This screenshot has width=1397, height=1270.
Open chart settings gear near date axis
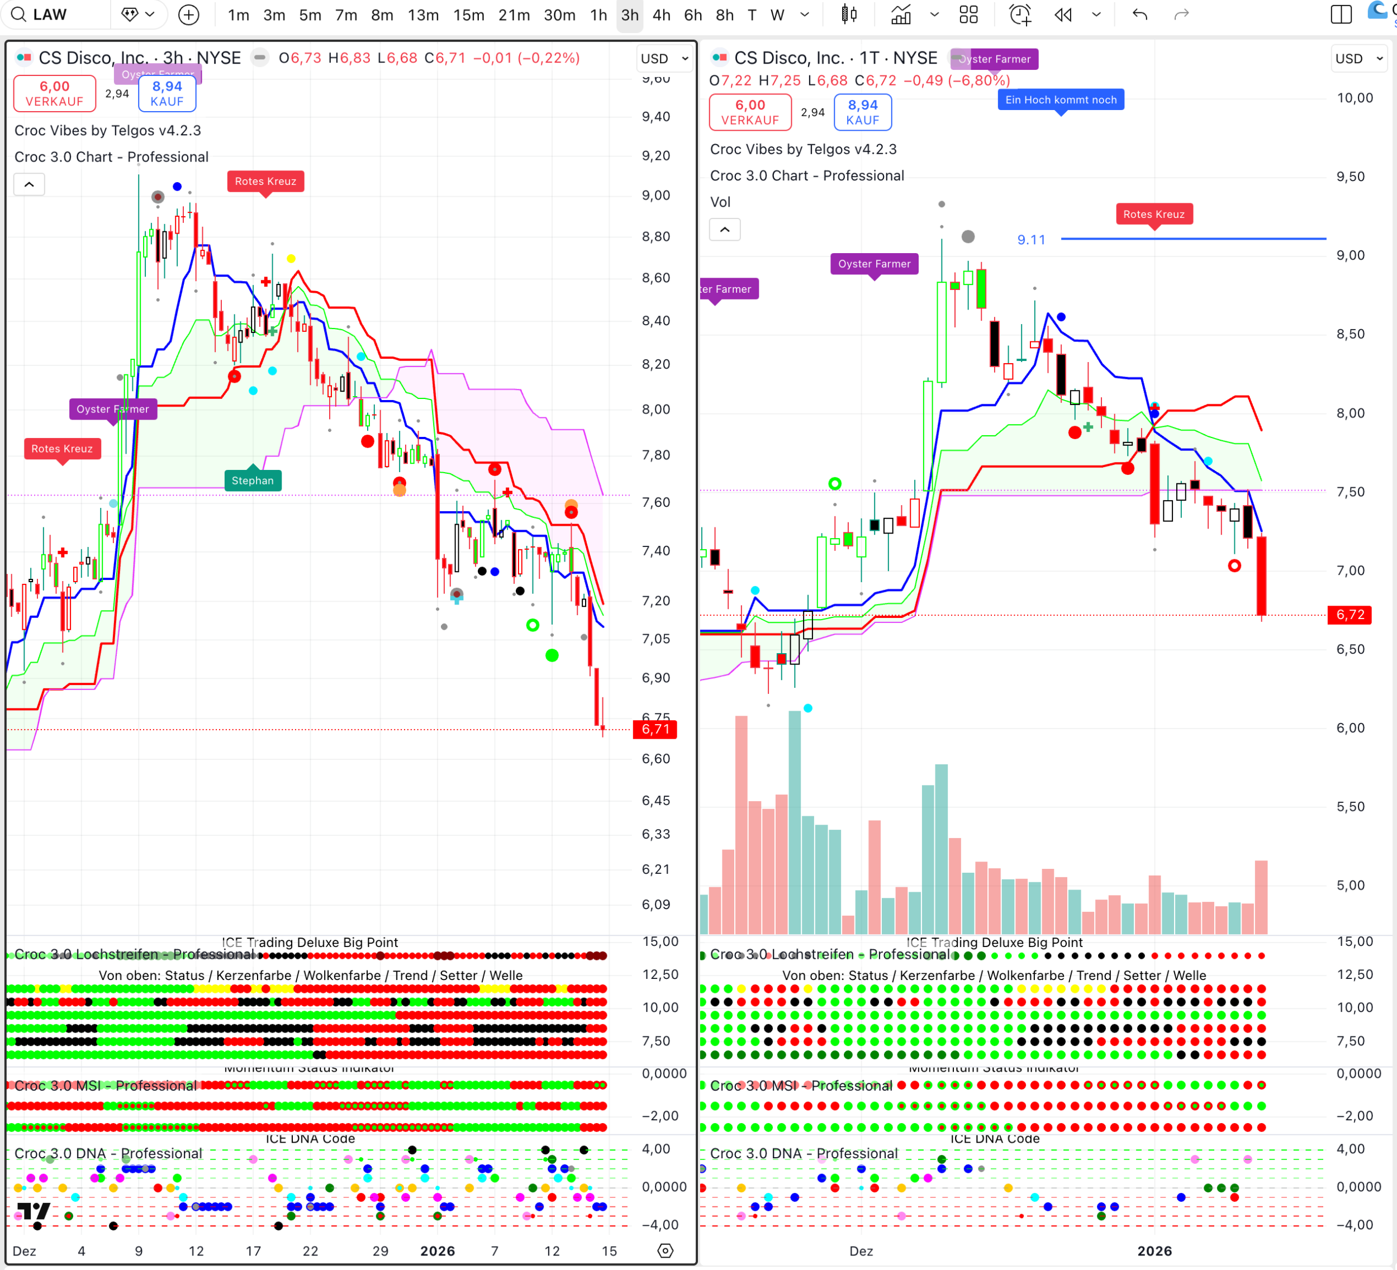[665, 1250]
